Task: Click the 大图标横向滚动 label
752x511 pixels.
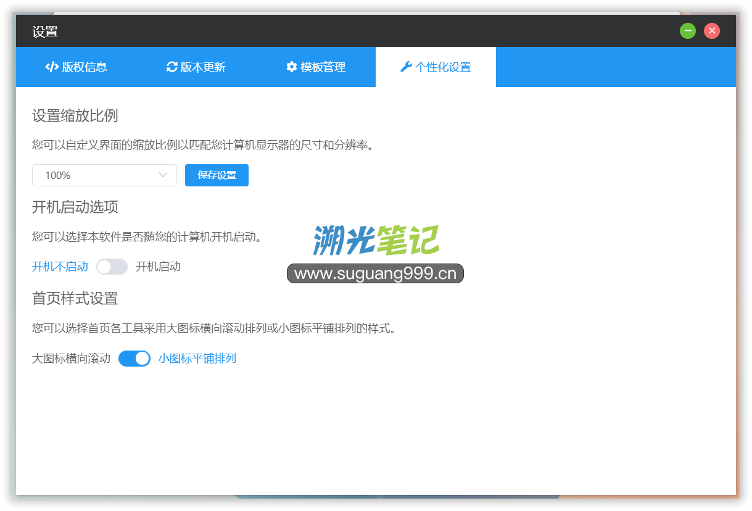Action: click(x=71, y=359)
